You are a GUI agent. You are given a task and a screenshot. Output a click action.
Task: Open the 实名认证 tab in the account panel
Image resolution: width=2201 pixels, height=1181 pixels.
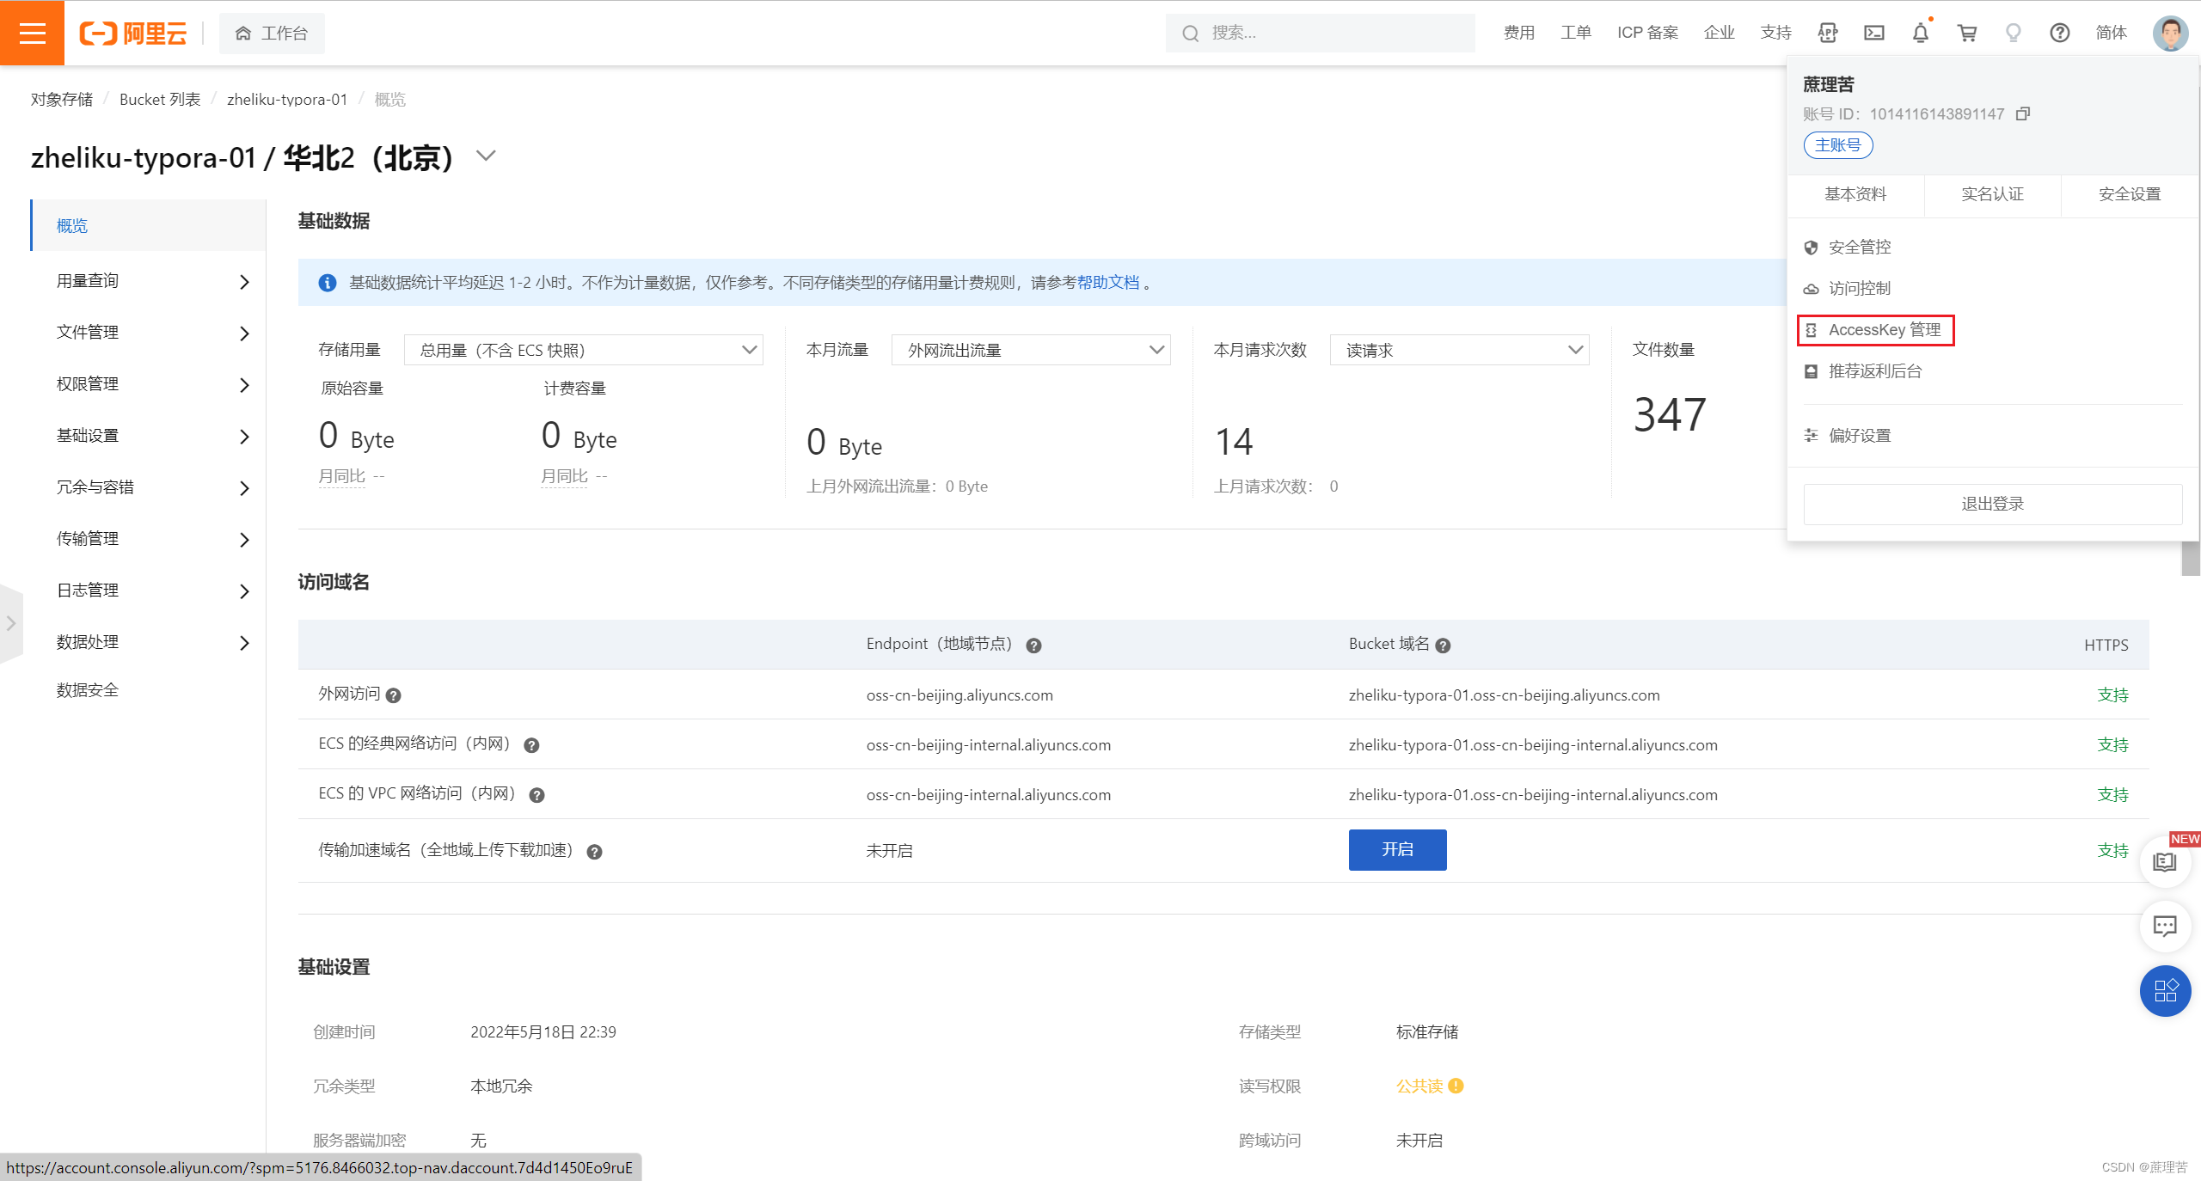tap(1992, 194)
